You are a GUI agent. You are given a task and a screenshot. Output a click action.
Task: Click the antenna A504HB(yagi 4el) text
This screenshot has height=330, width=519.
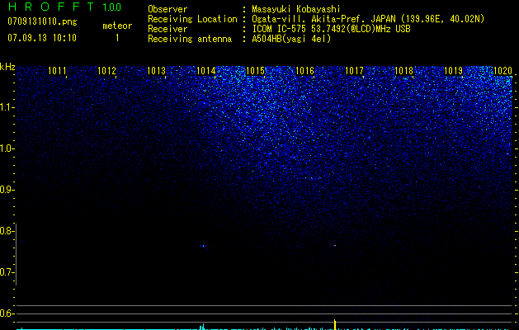coord(291,39)
